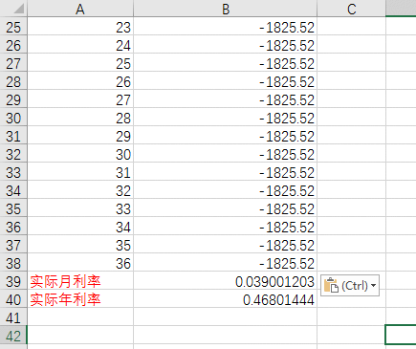Open the Paste Options (Ctrl) button

(350, 286)
